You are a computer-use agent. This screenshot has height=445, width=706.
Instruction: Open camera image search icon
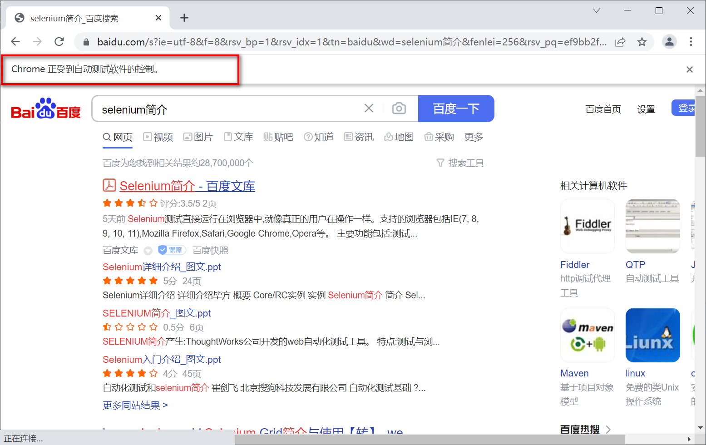pyautogui.click(x=399, y=108)
